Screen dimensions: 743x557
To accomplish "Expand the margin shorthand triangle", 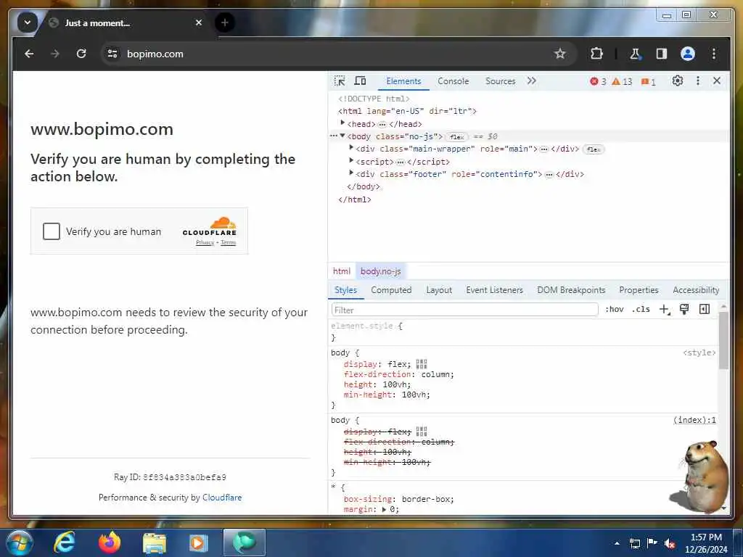I will click(x=384, y=510).
